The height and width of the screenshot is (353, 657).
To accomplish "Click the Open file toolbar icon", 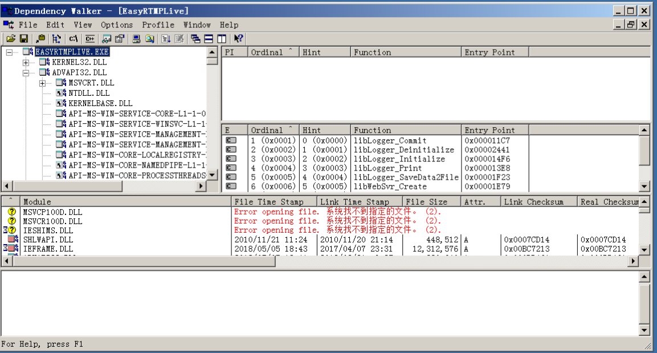I will [11, 39].
